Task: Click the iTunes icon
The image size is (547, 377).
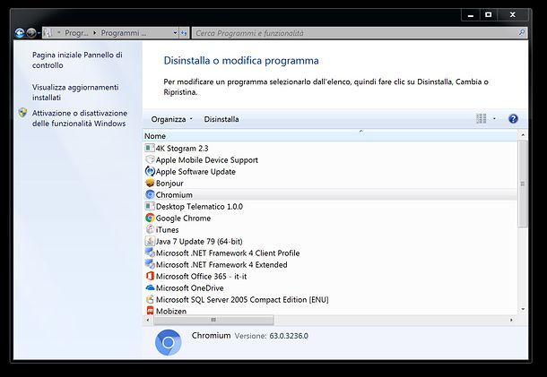Action: tap(150, 229)
